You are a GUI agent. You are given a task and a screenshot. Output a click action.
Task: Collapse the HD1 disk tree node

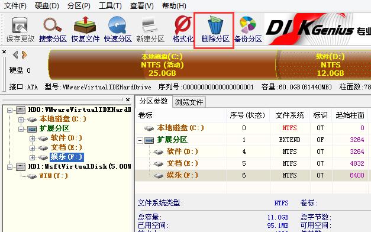coord(9,167)
